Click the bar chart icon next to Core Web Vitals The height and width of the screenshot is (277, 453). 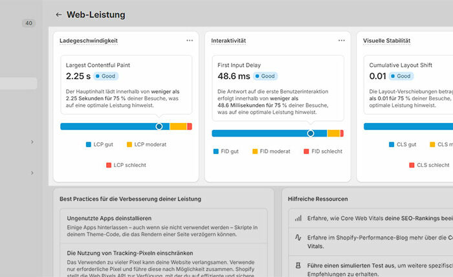point(298,218)
